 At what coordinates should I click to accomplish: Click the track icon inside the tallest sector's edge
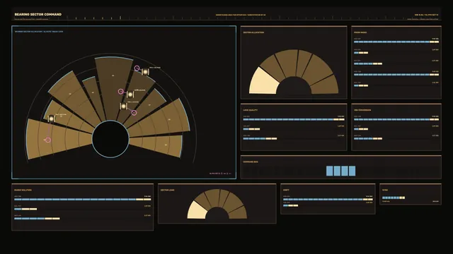click(130, 94)
